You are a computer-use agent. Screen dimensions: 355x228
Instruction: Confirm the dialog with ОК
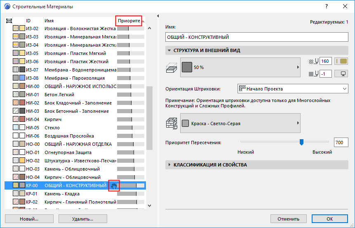tap(330, 218)
